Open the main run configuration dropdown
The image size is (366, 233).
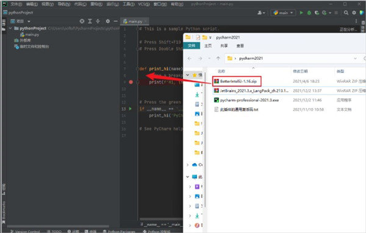pos(283,13)
